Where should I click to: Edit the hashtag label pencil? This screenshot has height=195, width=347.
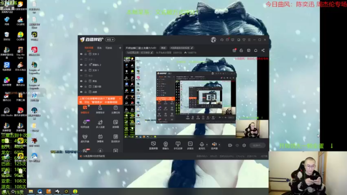(192, 48)
